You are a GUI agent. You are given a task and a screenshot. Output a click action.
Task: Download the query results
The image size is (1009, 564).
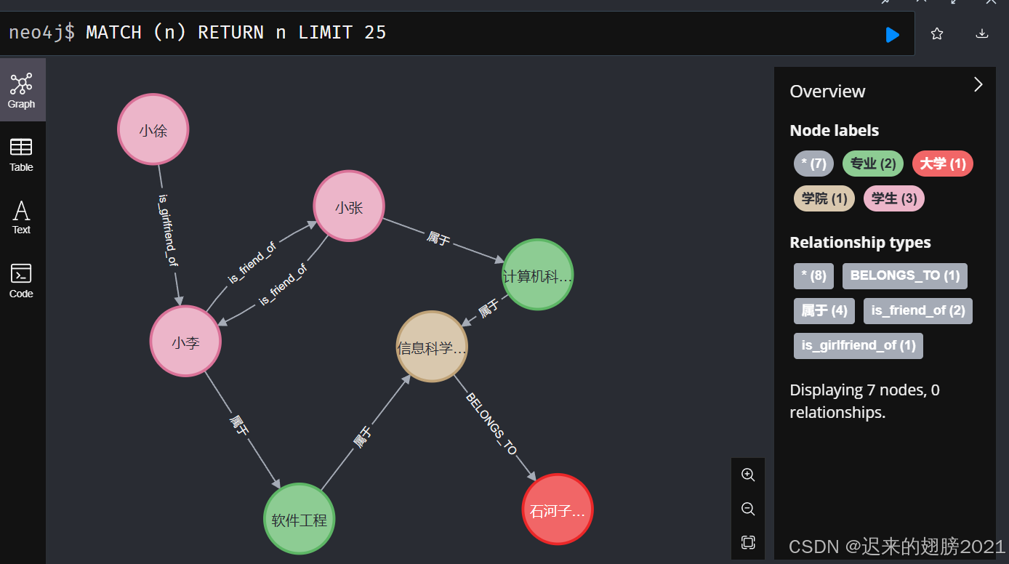point(982,33)
